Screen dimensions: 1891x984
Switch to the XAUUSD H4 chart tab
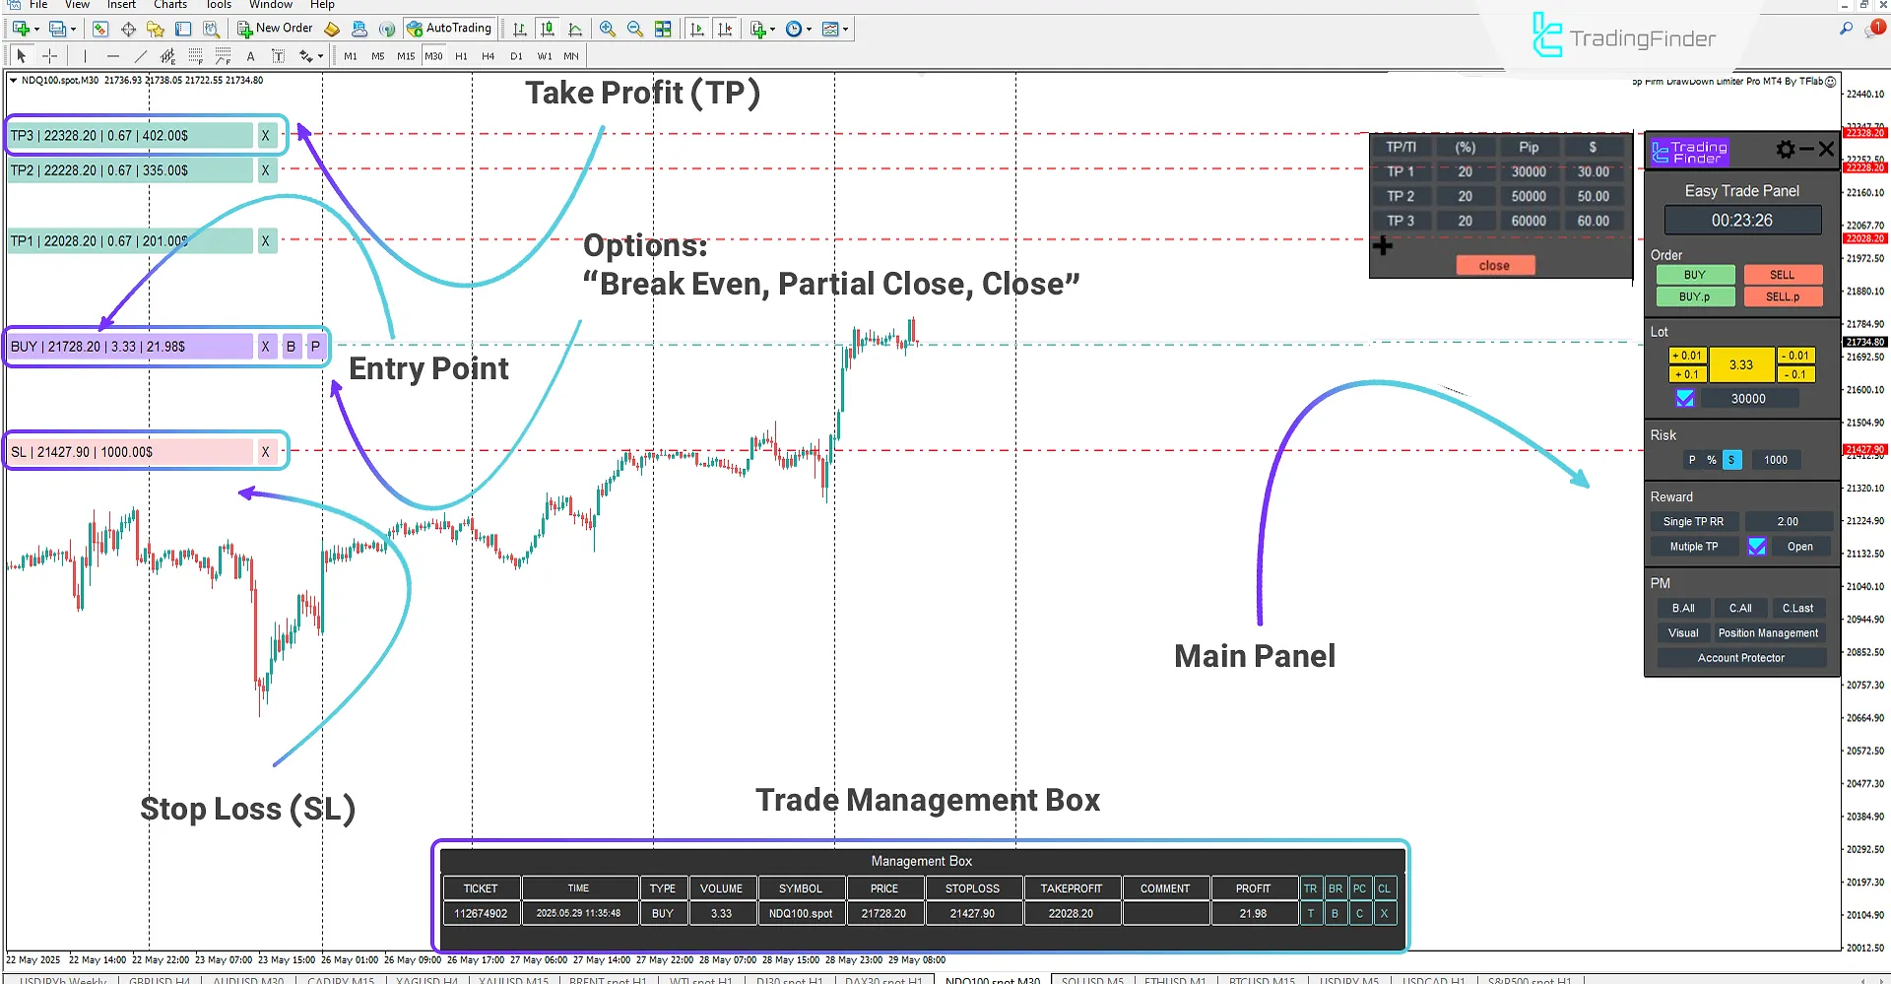[x=426, y=981]
